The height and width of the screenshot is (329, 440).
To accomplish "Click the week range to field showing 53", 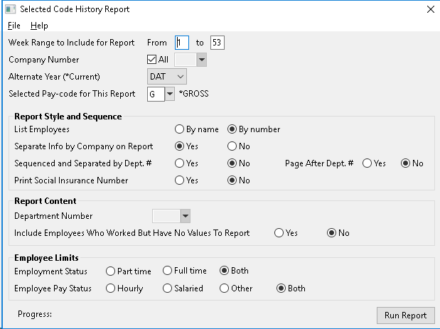I will pos(218,43).
